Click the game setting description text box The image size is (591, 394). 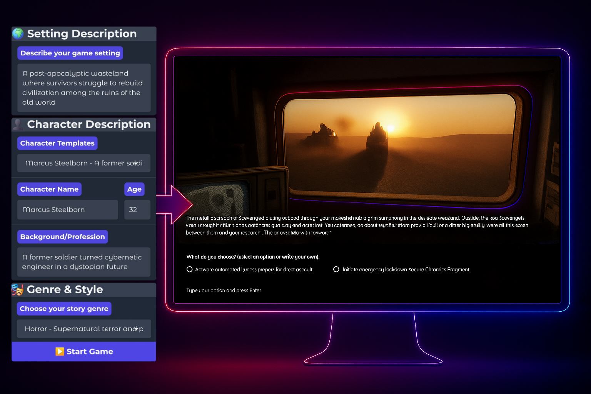(x=84, y=88)
